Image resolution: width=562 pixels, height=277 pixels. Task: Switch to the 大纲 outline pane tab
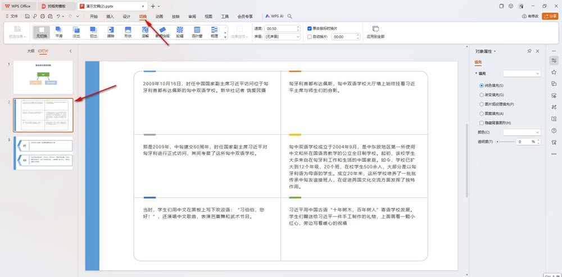tap(31, 51)
